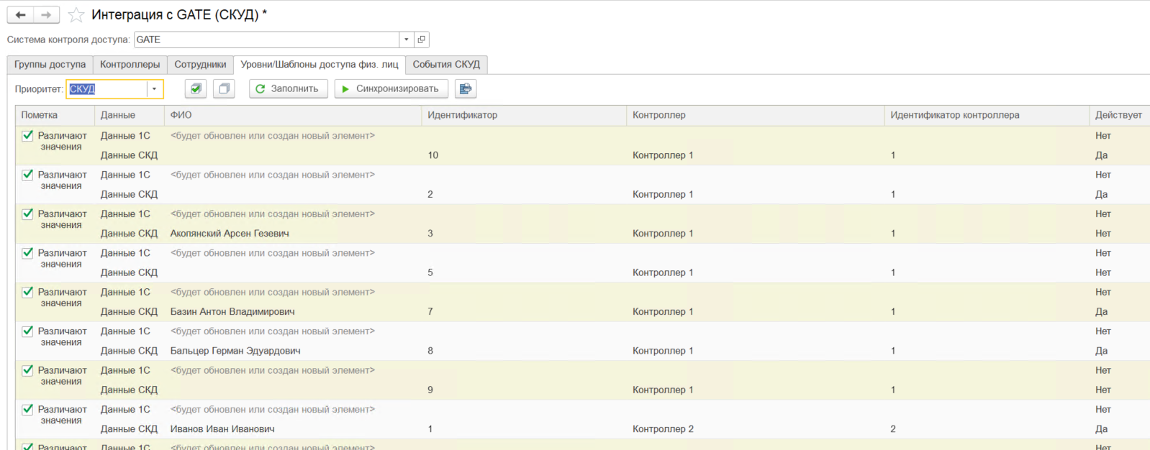Open the Система контроля доступа dropdown list
Viewport: 1150px width, 450px height.
pyautogui.click(x=407, y=40)
